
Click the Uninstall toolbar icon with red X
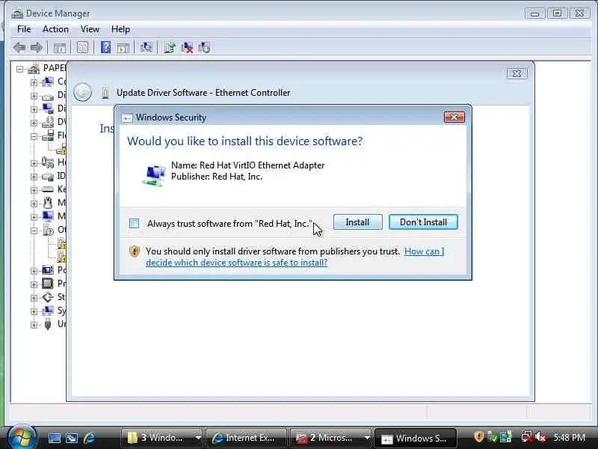(x=187, y=47)
